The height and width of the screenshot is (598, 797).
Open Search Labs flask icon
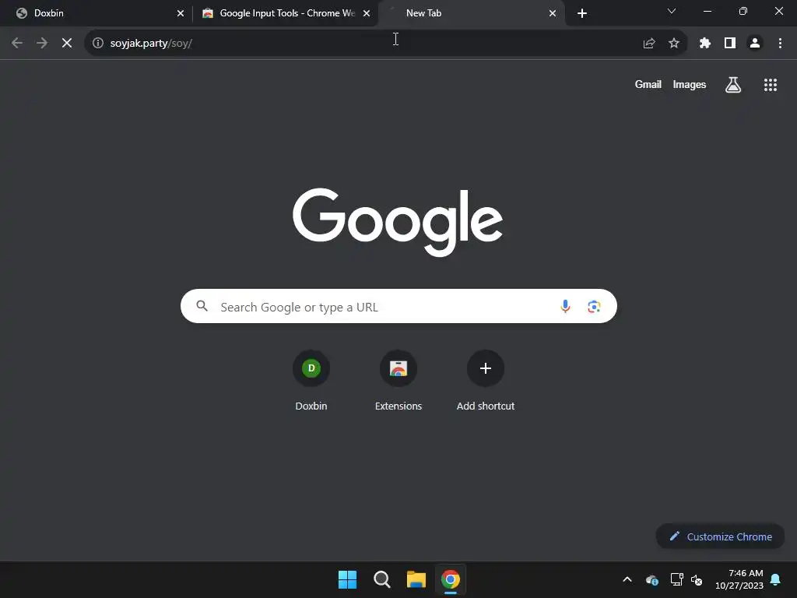[733, 85]
